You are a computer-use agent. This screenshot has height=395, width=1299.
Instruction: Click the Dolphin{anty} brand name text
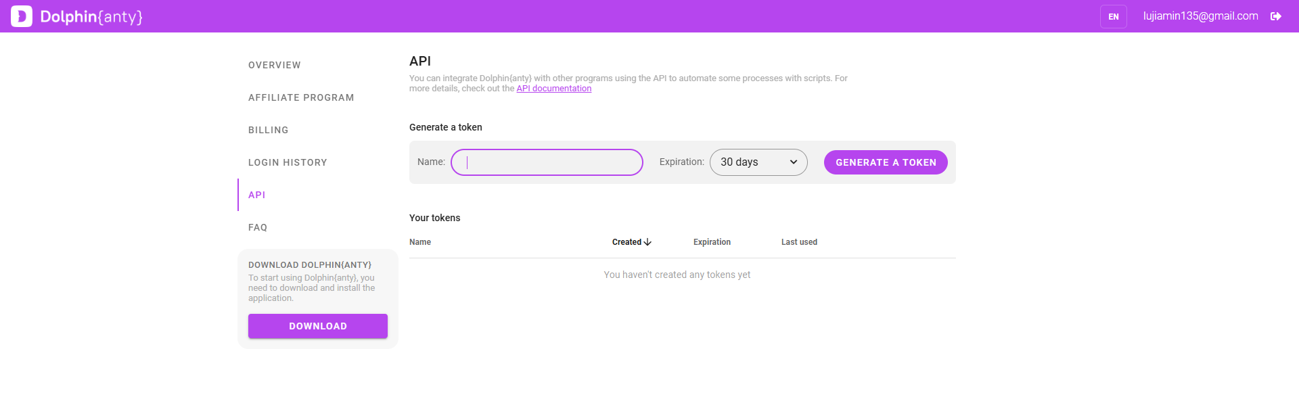point(91,16)
